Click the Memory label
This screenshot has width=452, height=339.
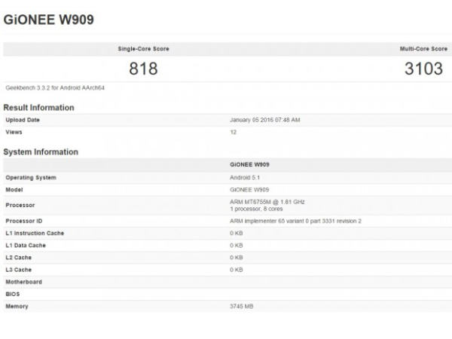[17, 307]
